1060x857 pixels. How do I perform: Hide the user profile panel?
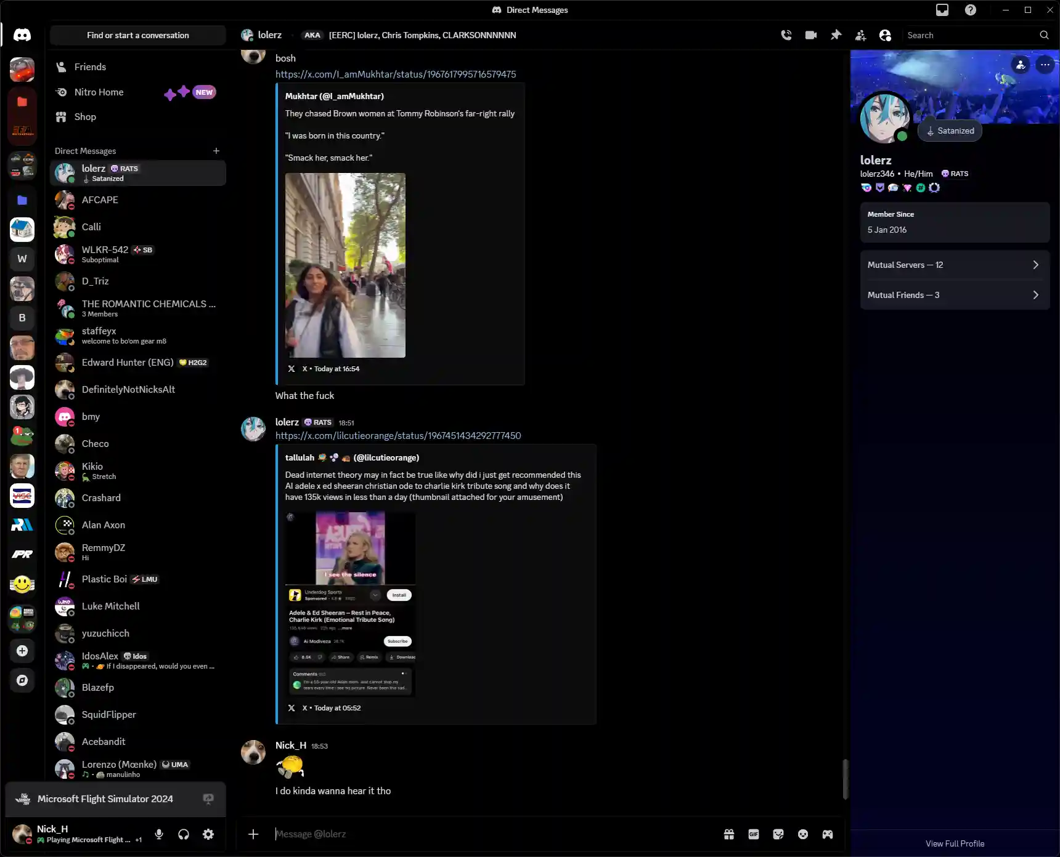(x=885, y=35)
